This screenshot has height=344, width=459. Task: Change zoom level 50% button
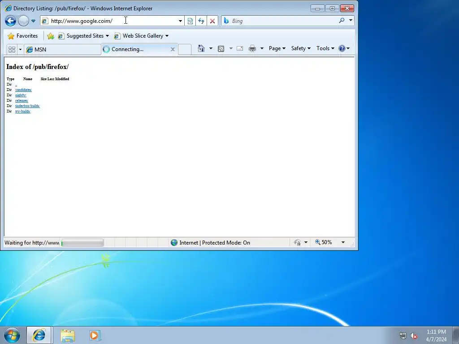pos(324,242)
